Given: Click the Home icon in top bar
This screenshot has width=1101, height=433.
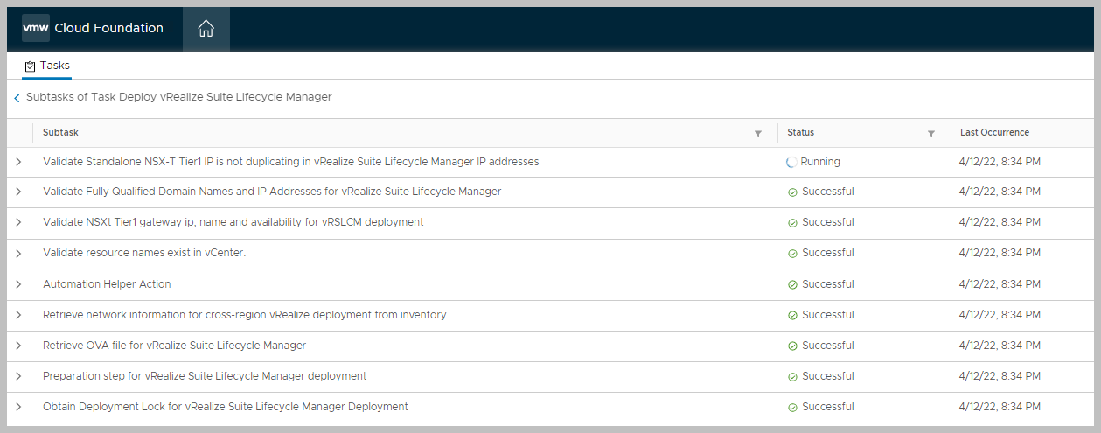Looking at the screenshot, I should [206, 29].
